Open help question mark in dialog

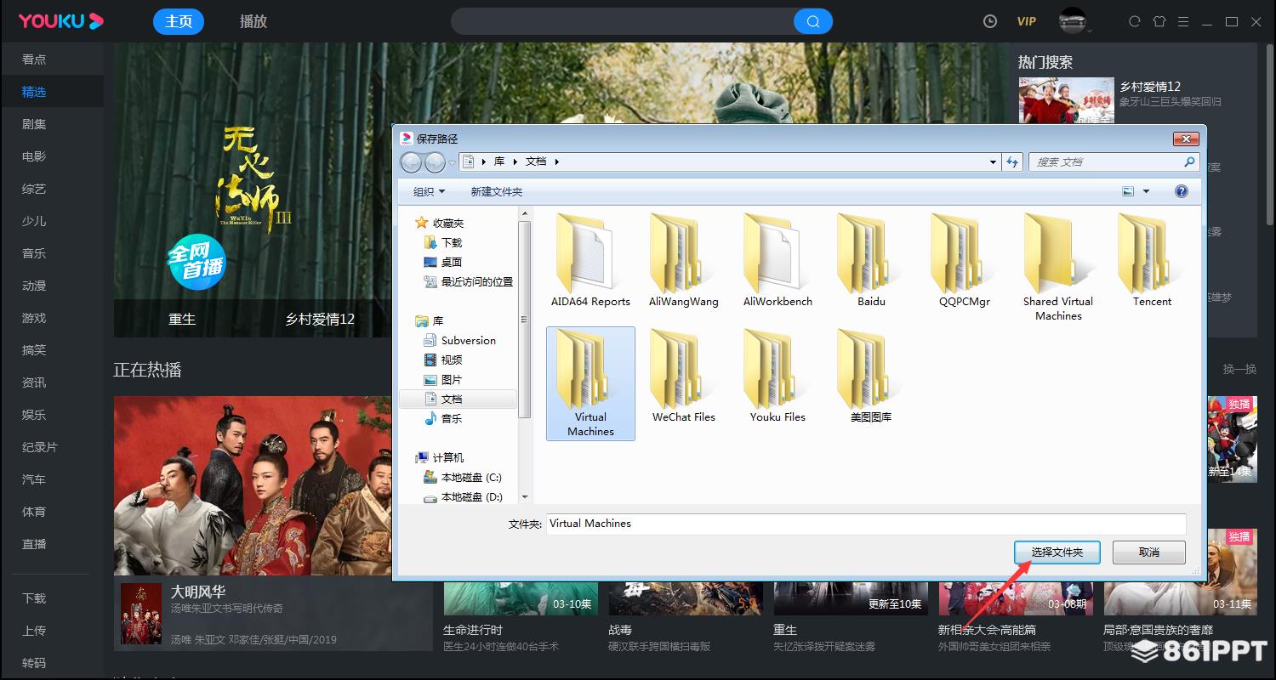click(1181, 191)
